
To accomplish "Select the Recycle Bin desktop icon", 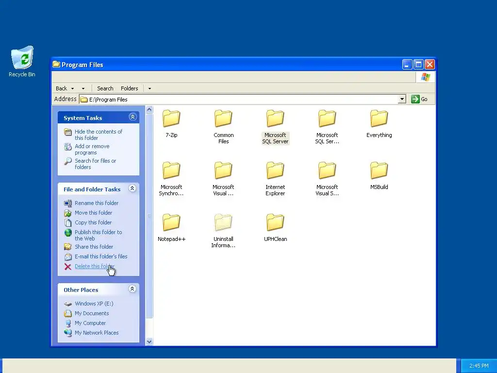I will tap(22, 58).
